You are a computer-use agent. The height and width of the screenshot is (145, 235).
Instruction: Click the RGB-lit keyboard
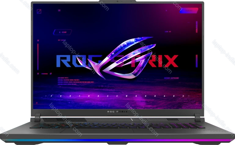tap(117, 126)
